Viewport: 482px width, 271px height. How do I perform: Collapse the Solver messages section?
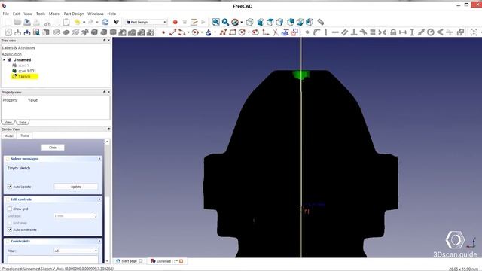(99, 159)
